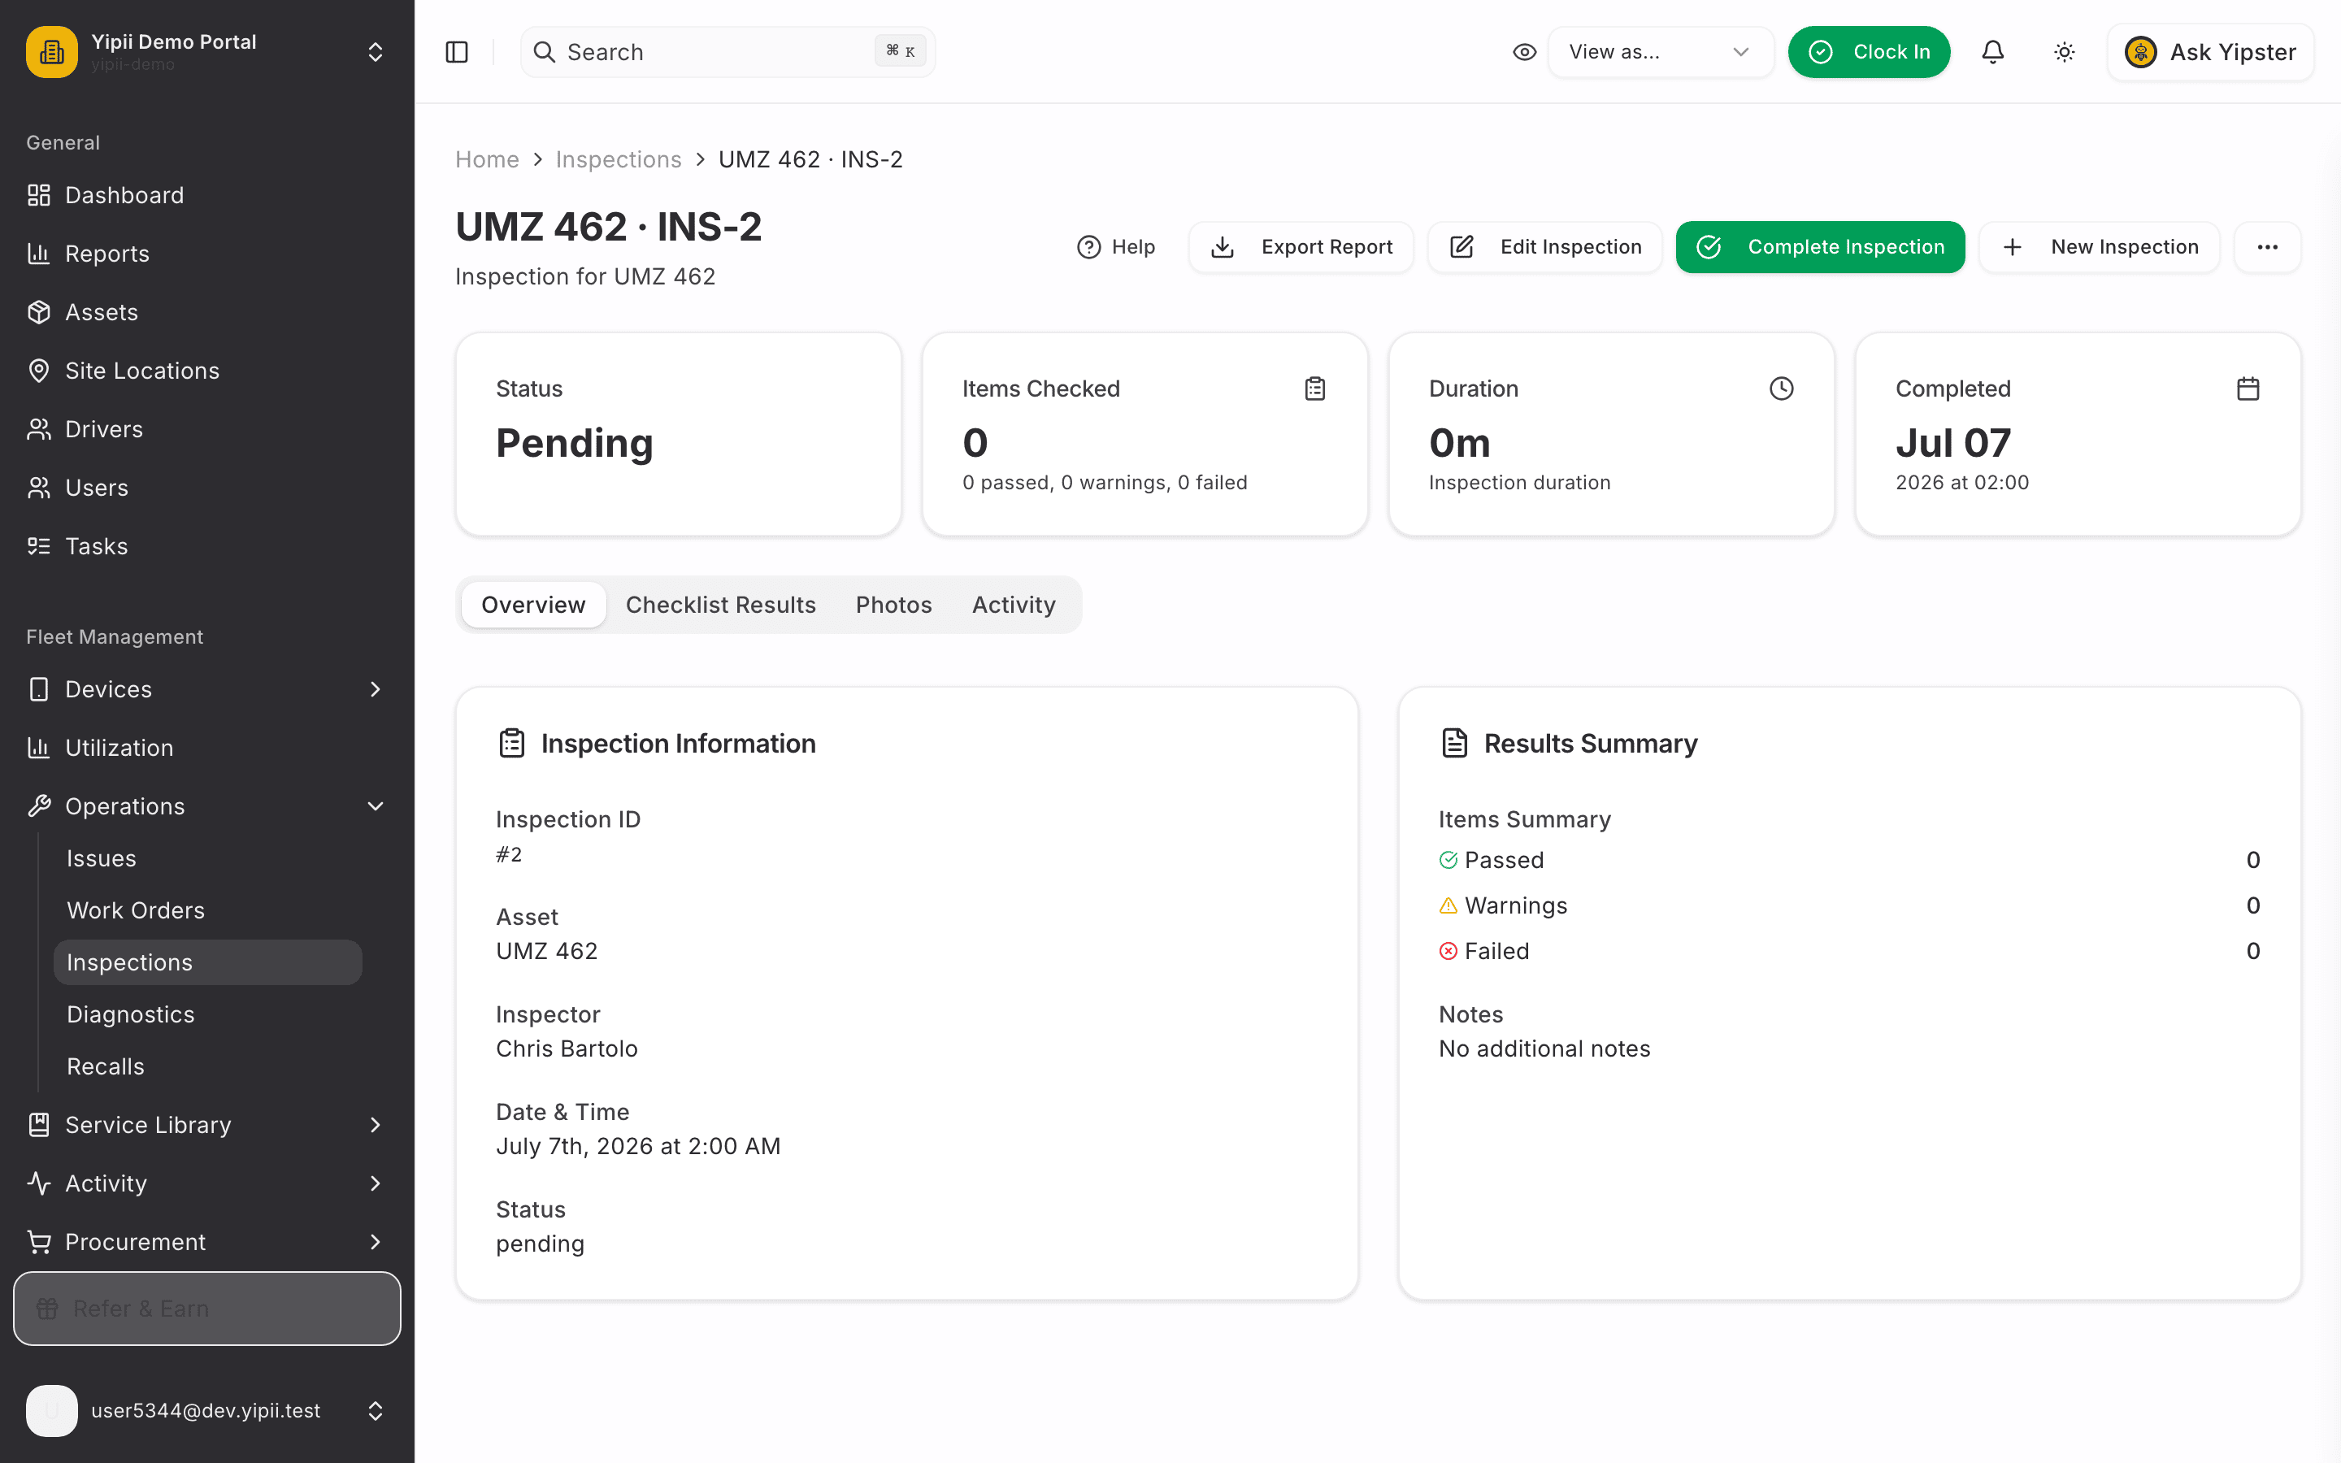Open Yipii Demo Portal workspace switcher

click(x=207, y=52)
